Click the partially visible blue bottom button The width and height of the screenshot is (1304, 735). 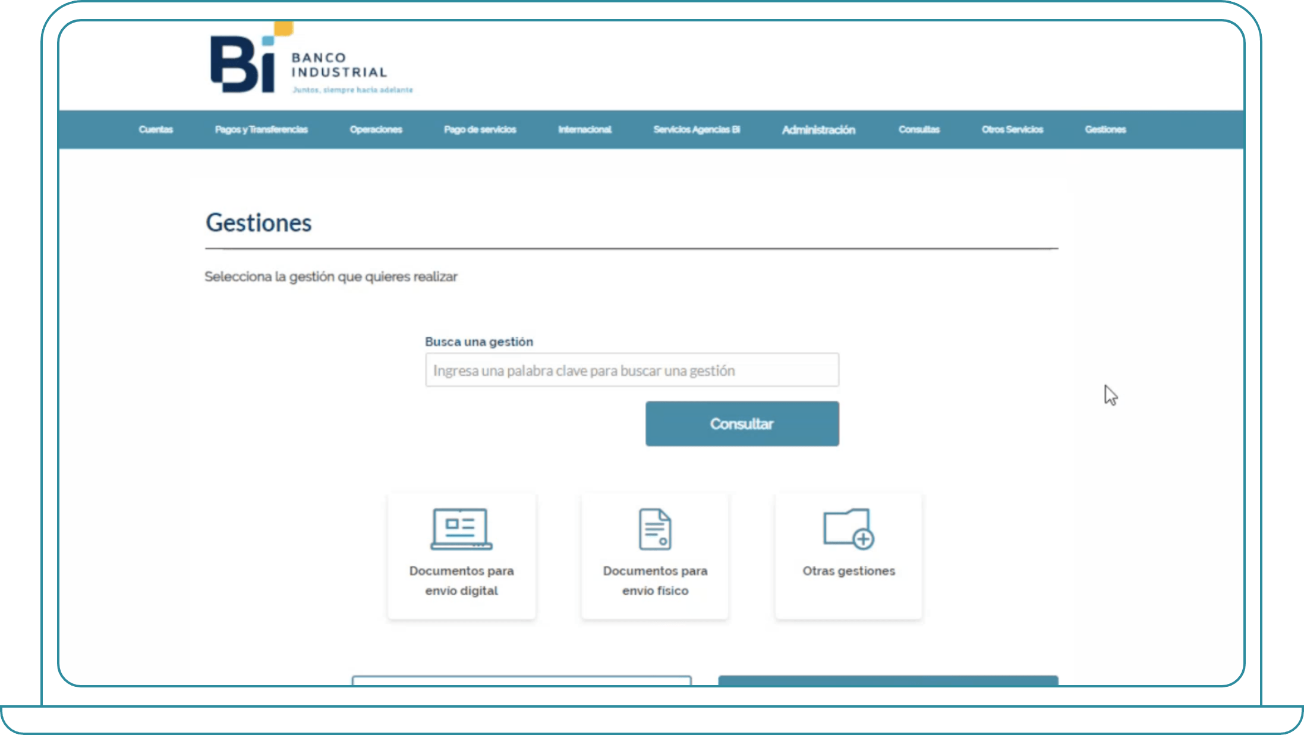[888, 680]
